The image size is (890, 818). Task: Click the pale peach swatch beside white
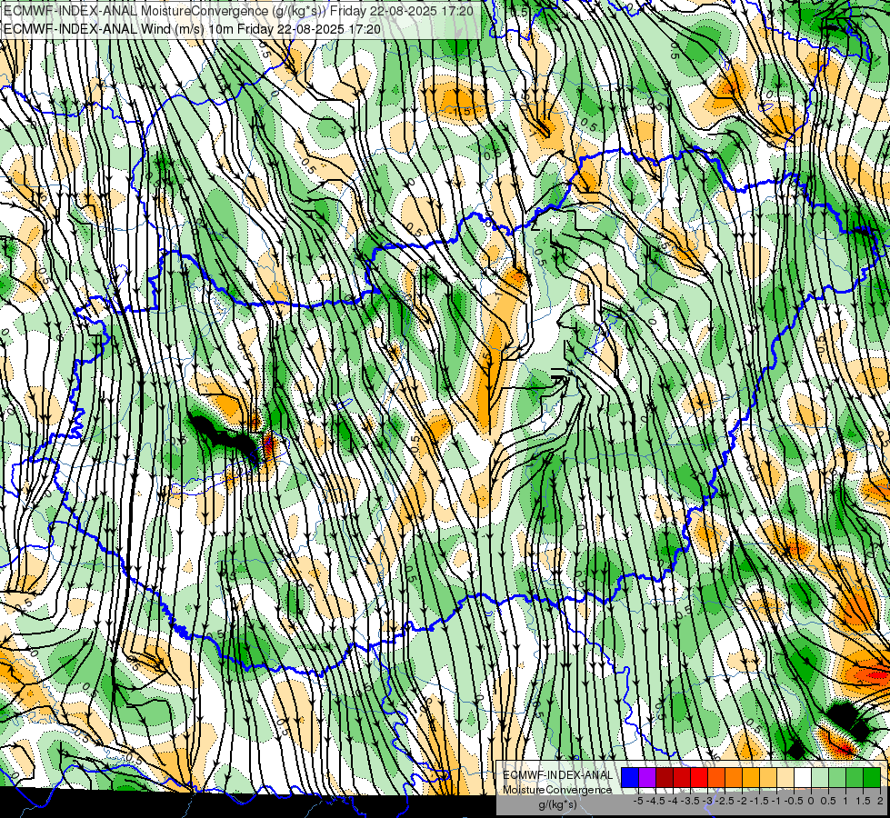785,777
